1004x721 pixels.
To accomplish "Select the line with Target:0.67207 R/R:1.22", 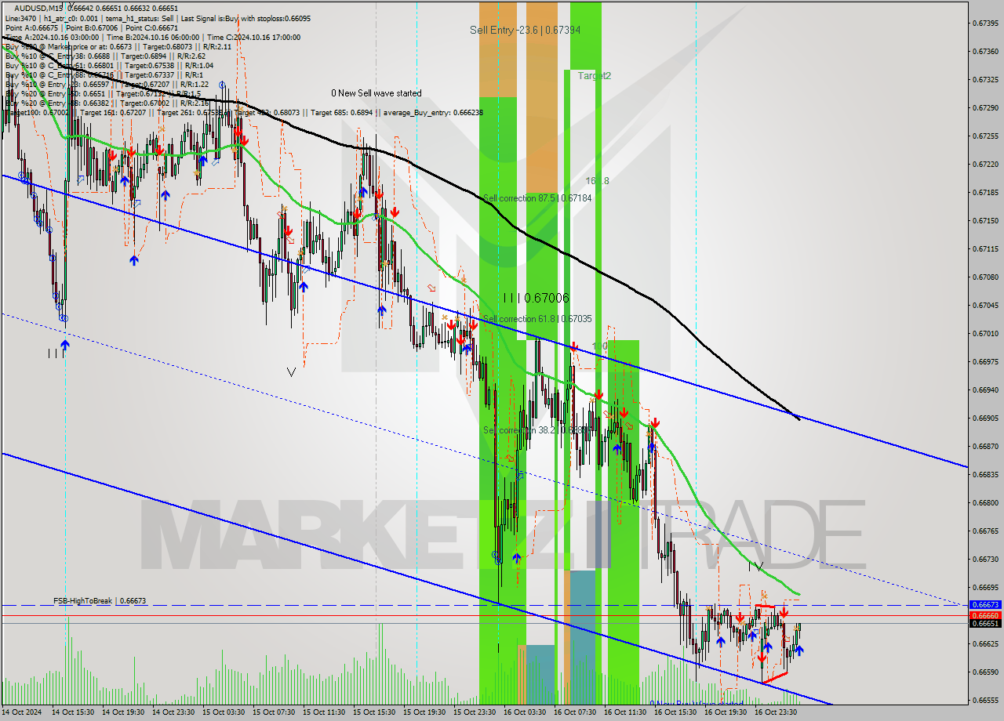I will tap(107, 84).
